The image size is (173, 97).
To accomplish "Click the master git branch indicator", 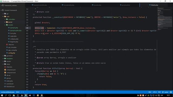I will (165, 92).
